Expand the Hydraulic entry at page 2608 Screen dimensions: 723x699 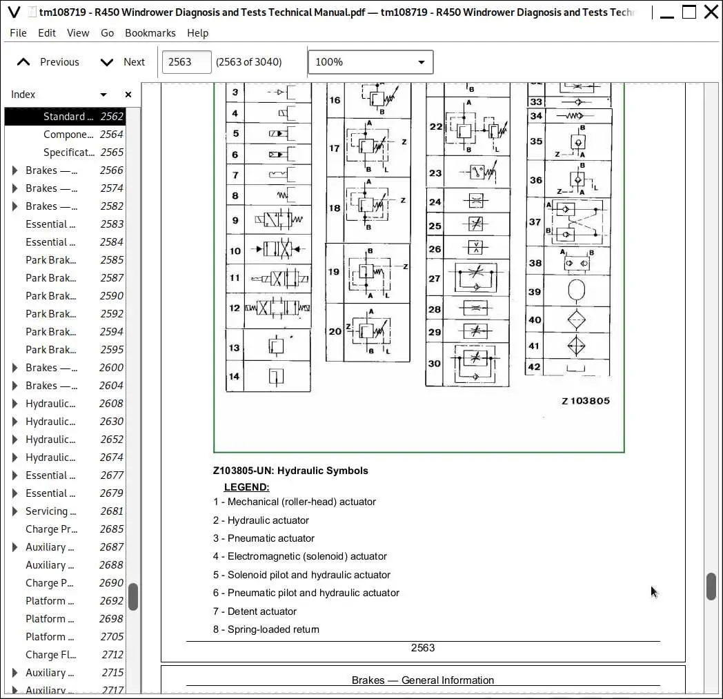coord(14,404)
